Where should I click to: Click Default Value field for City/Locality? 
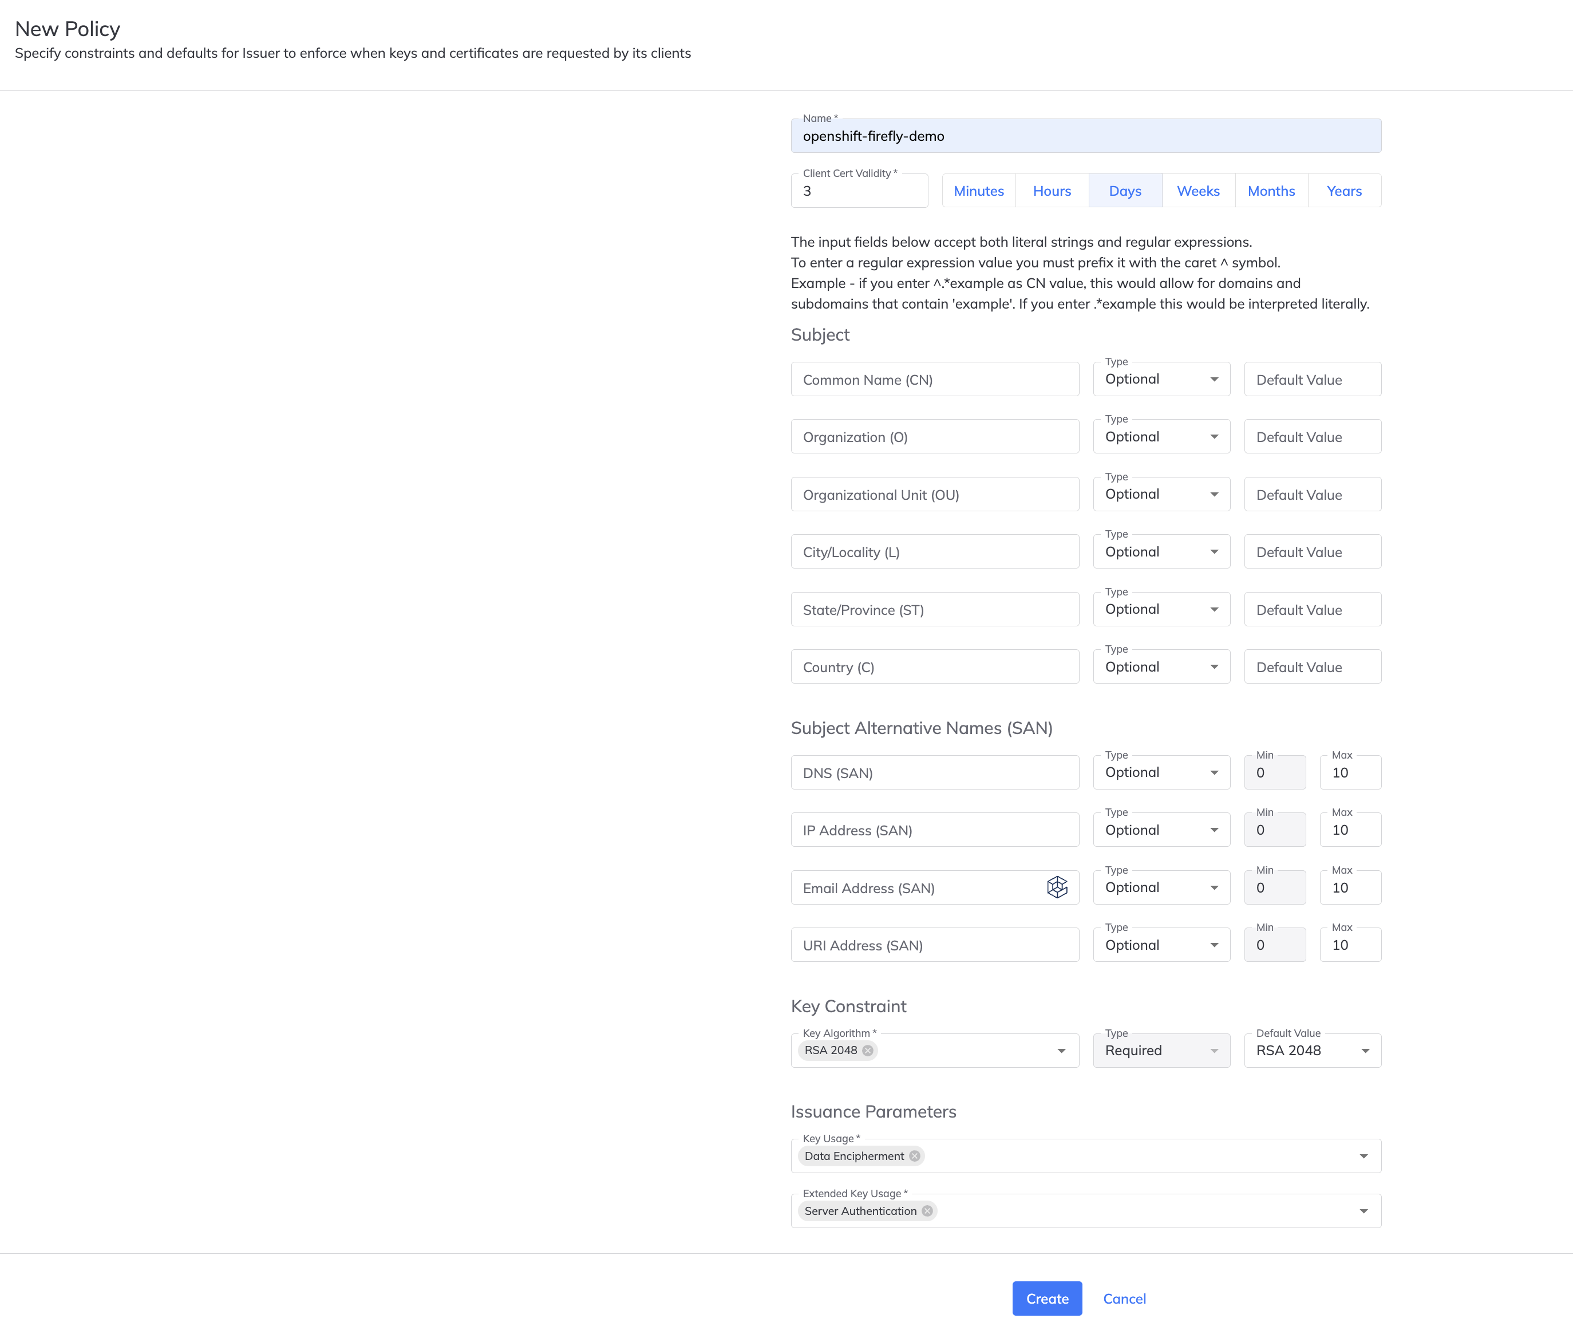pos(1313,551)
